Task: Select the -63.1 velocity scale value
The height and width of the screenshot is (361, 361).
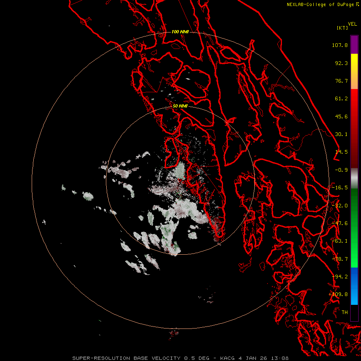Action: point(340,241)
